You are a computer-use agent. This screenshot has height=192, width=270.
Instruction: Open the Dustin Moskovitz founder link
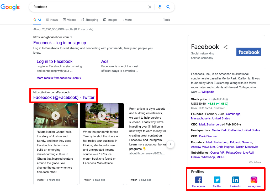(247, 147)
